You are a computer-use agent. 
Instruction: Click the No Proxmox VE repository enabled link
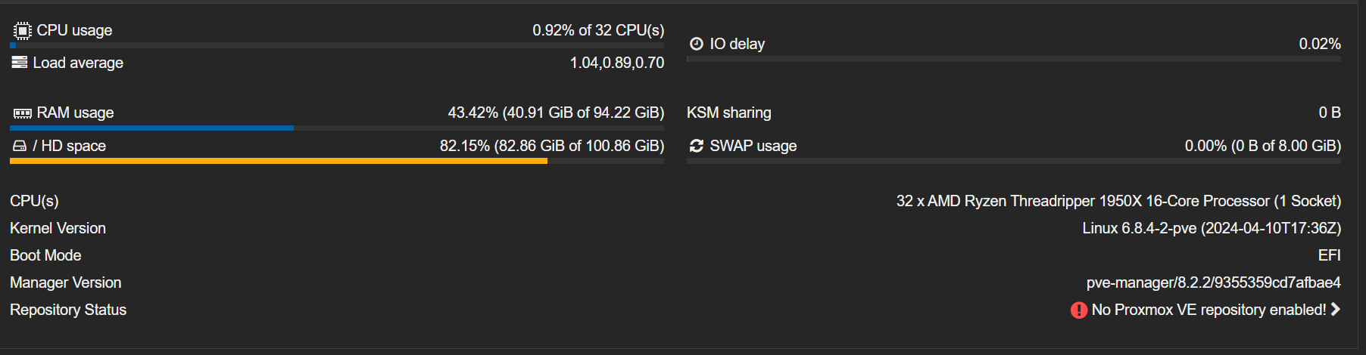pyautogui.click(x=1209, y=310)
